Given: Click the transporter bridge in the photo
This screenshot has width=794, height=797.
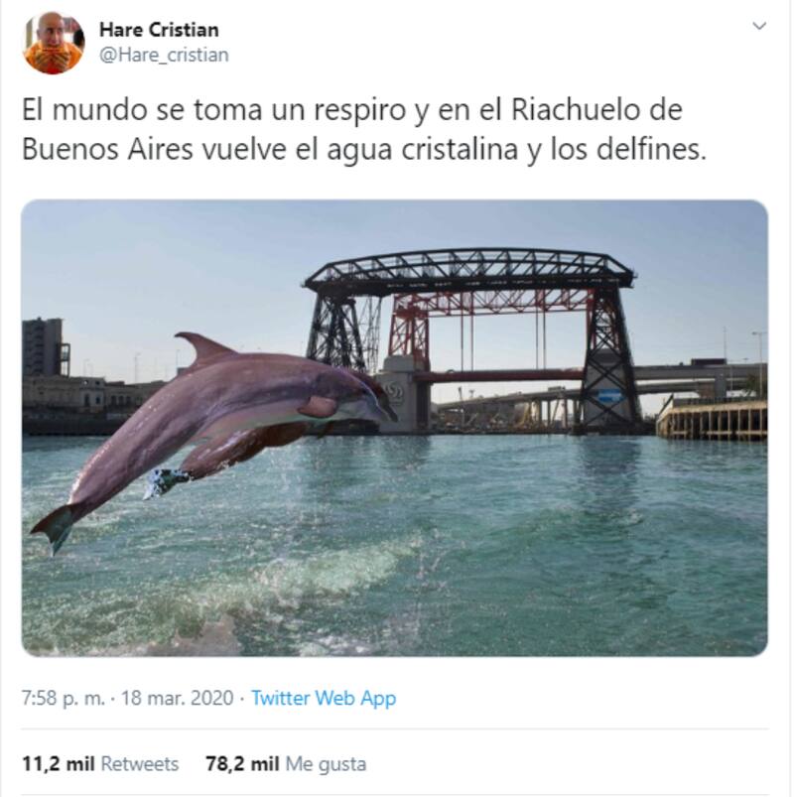Looking at the screenshot, I should coord(470,338).
